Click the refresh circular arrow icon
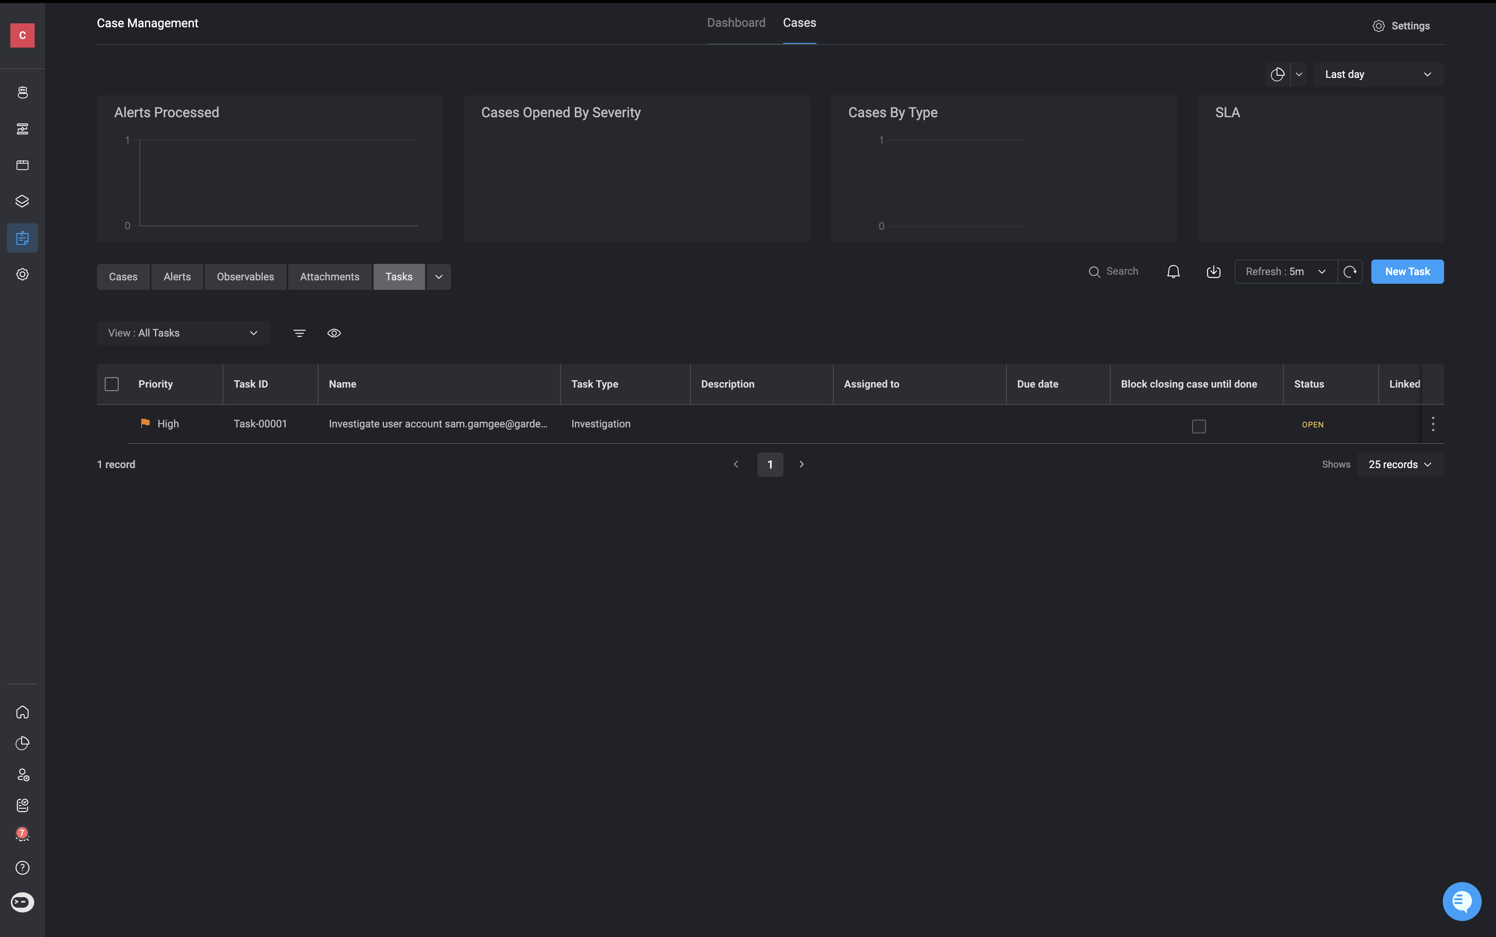Screen dimensions: 1496x937 [1350, 271]
